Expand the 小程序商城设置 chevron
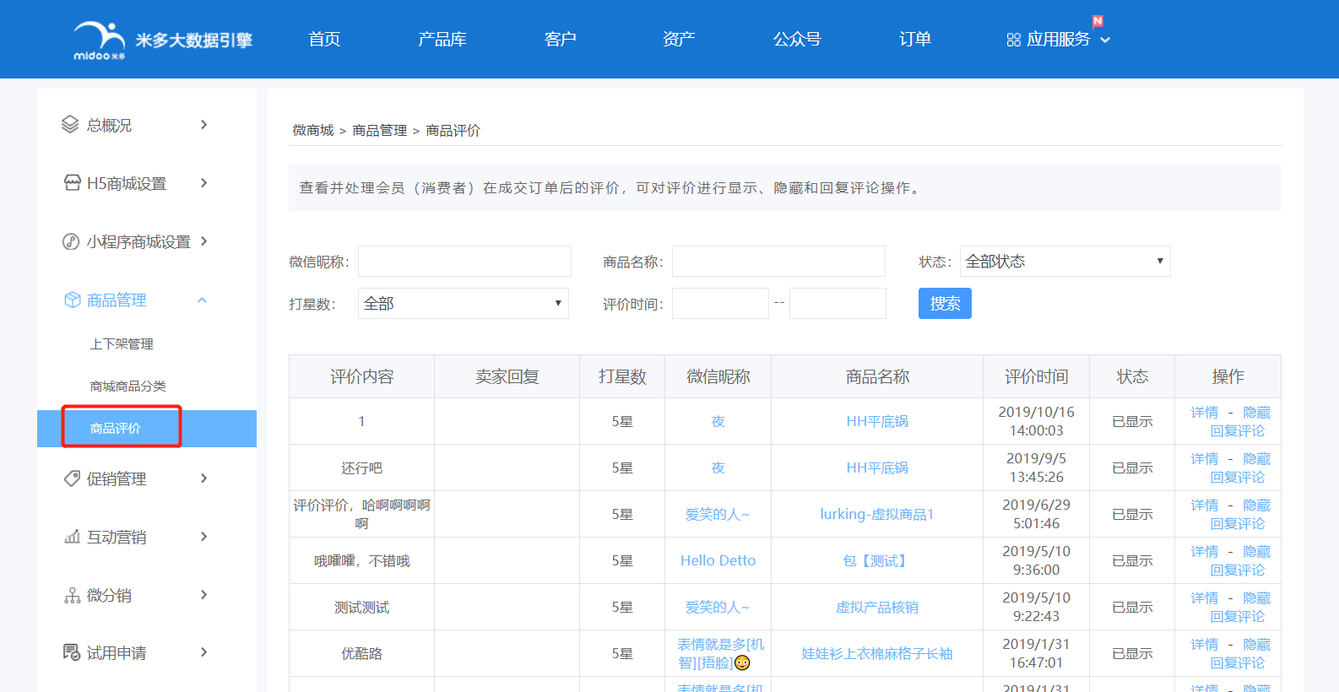The width and height of the screenshot is (1339, 692). 203,241
